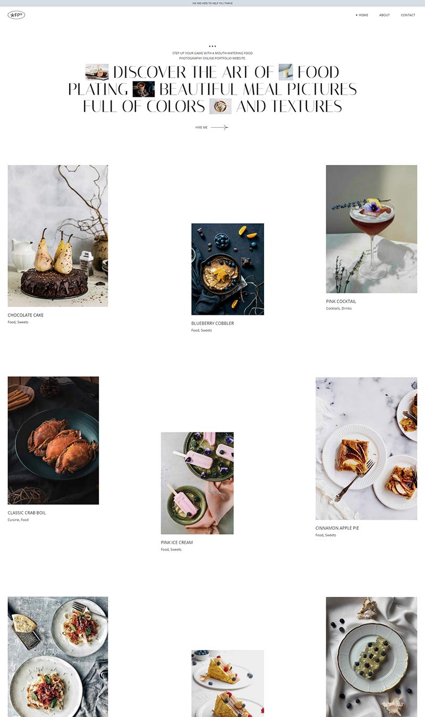The width and height of the screenshot is (425, 717).
Task: Click the FP logo in the header
Action: click(x=16, y=15)
